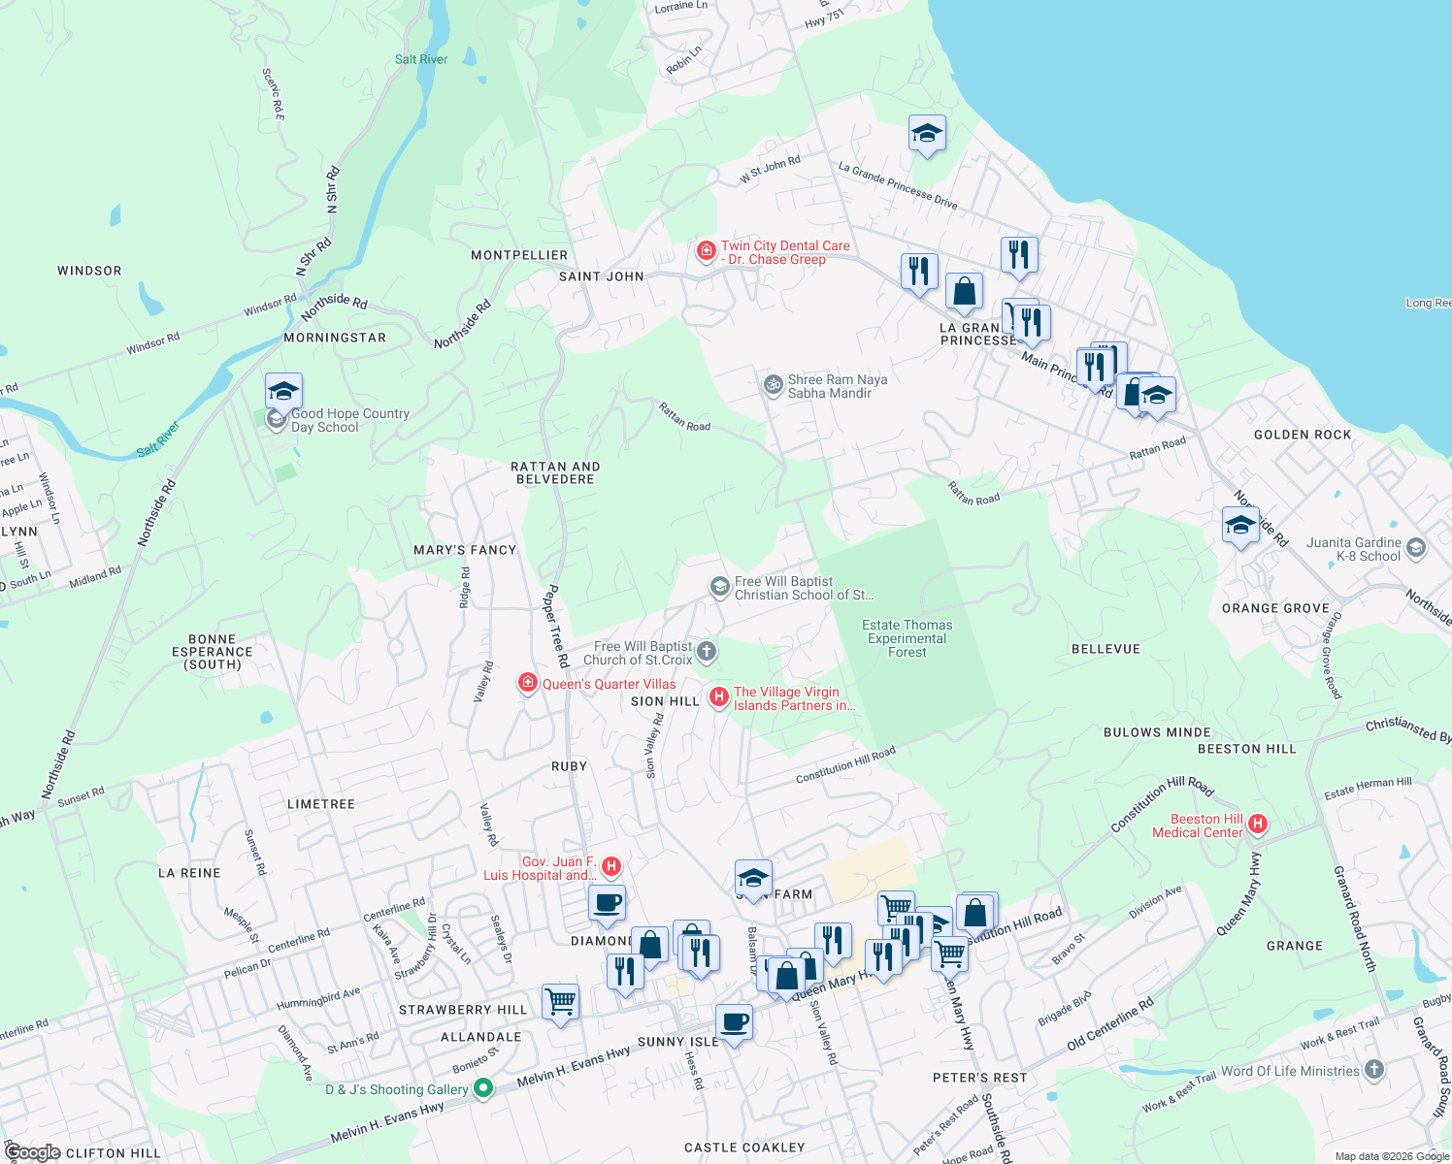
Task: Click the shopping bag pin near La Grande Princesse
Action: coord(964,290)
